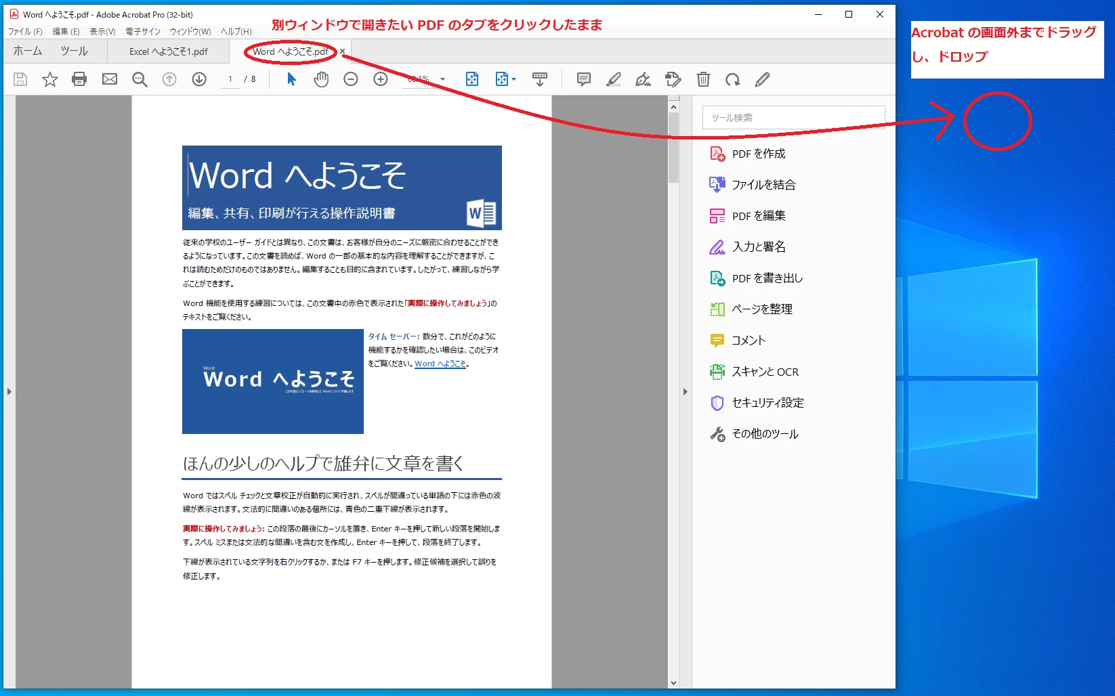
Task: Follow the Word へようこそ hyperlink in document
Action: click(440, 364)
